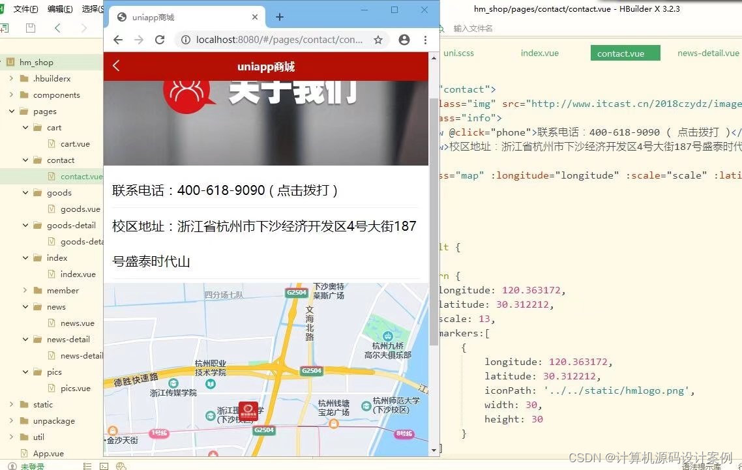Reload the localhost page in Chrome
Image resolution: width=742 pixels, height=470 pixels.
coord(160,40)
